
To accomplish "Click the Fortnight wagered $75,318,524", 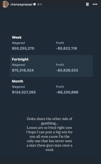I will tap(23, 70).
